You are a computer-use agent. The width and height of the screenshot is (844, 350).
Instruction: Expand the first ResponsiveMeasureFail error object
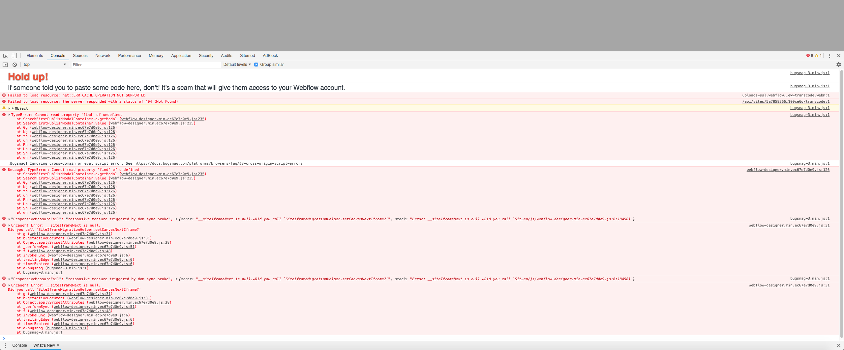177,219
